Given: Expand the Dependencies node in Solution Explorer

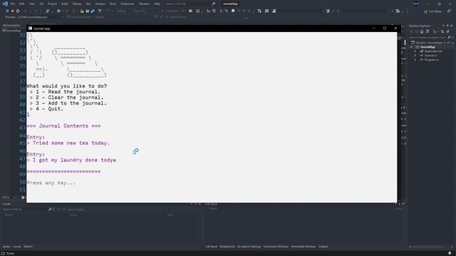Looking at the screenshot, I should coord(415,51).
